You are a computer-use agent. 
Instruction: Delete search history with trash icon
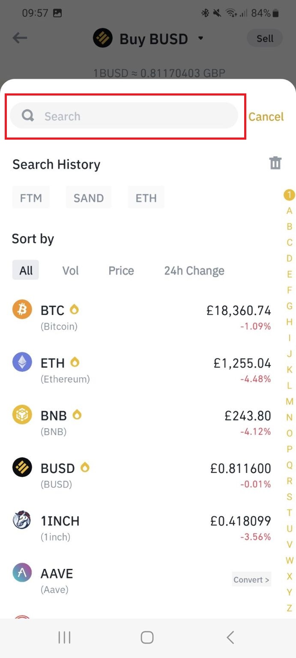click(275, 163)
